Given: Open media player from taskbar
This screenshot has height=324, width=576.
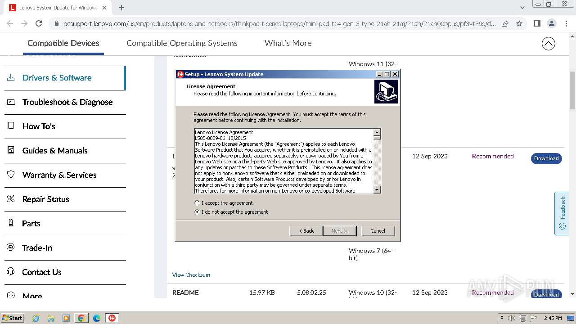Looking at the screenshot, I should 66,318.
